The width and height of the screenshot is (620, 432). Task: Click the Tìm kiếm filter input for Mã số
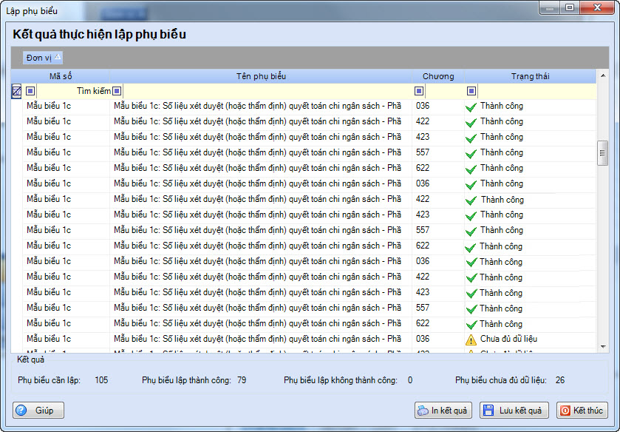pyautogui.click(x=74, y=91)
